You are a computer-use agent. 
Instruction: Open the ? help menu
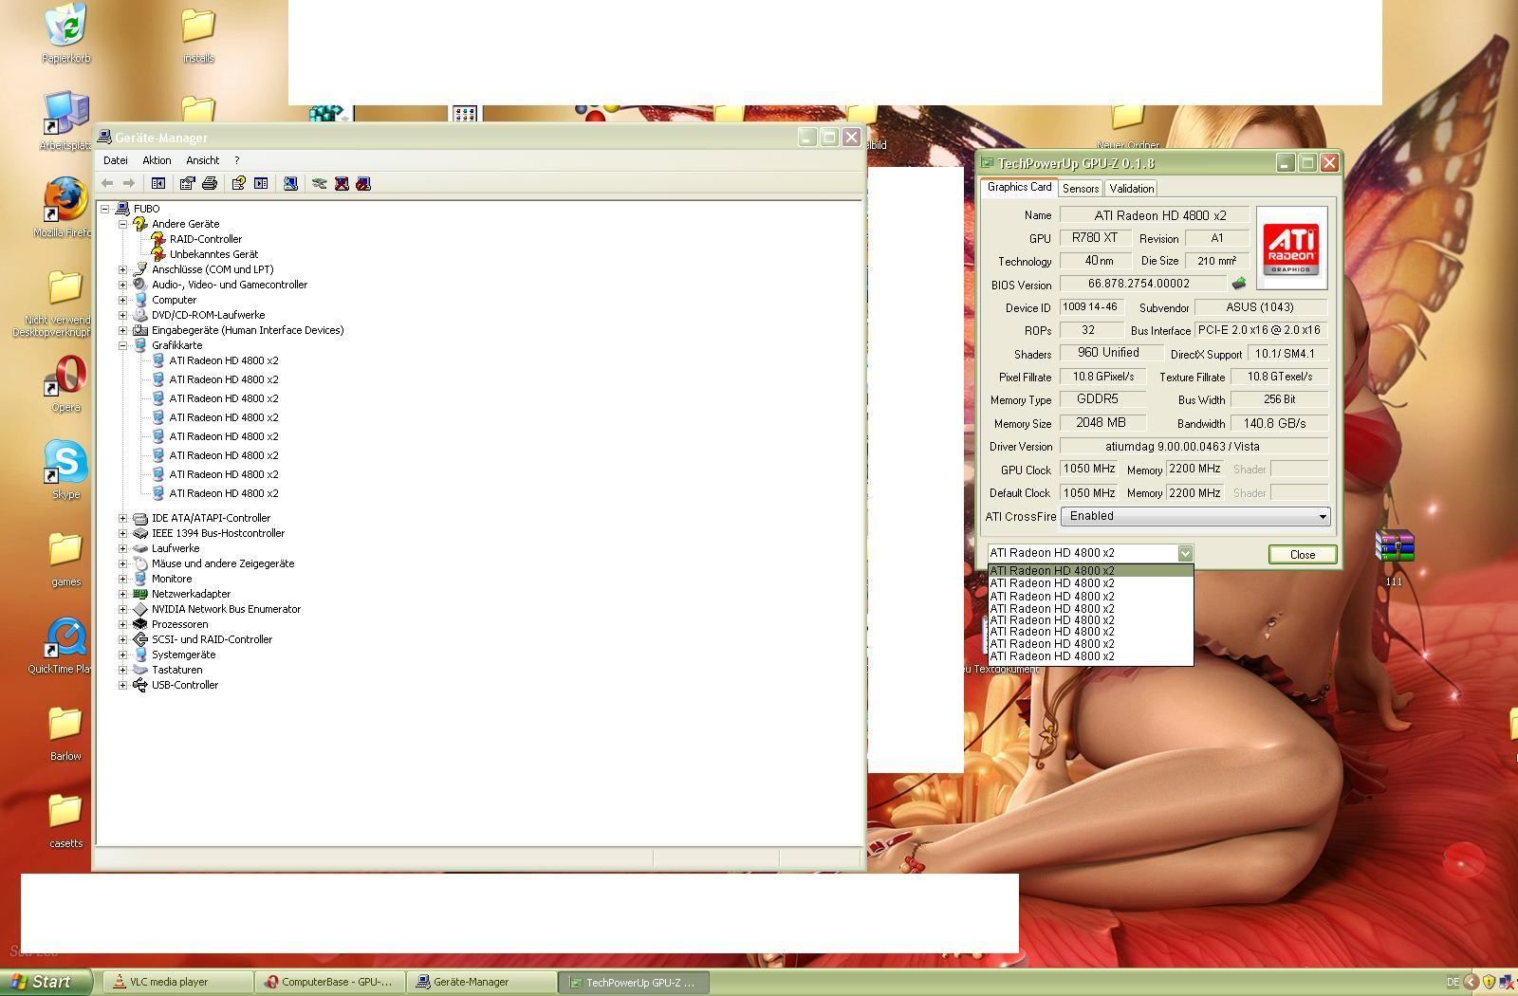237,160
